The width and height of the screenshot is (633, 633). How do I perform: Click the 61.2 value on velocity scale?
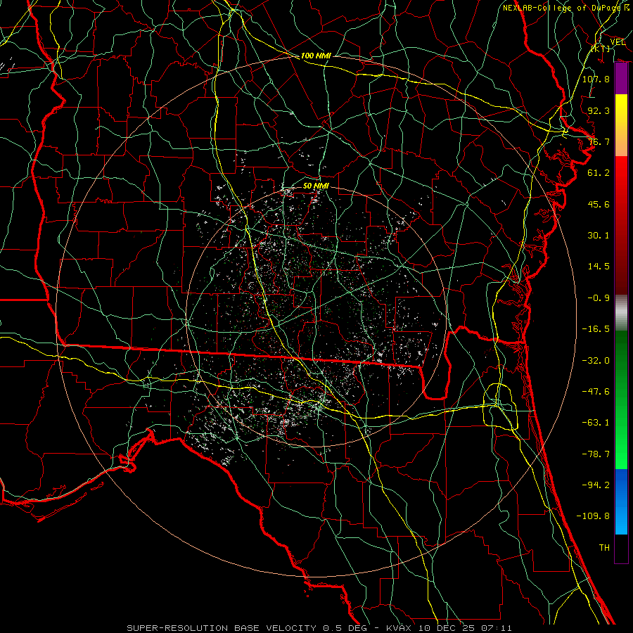(x=599, y=173)
